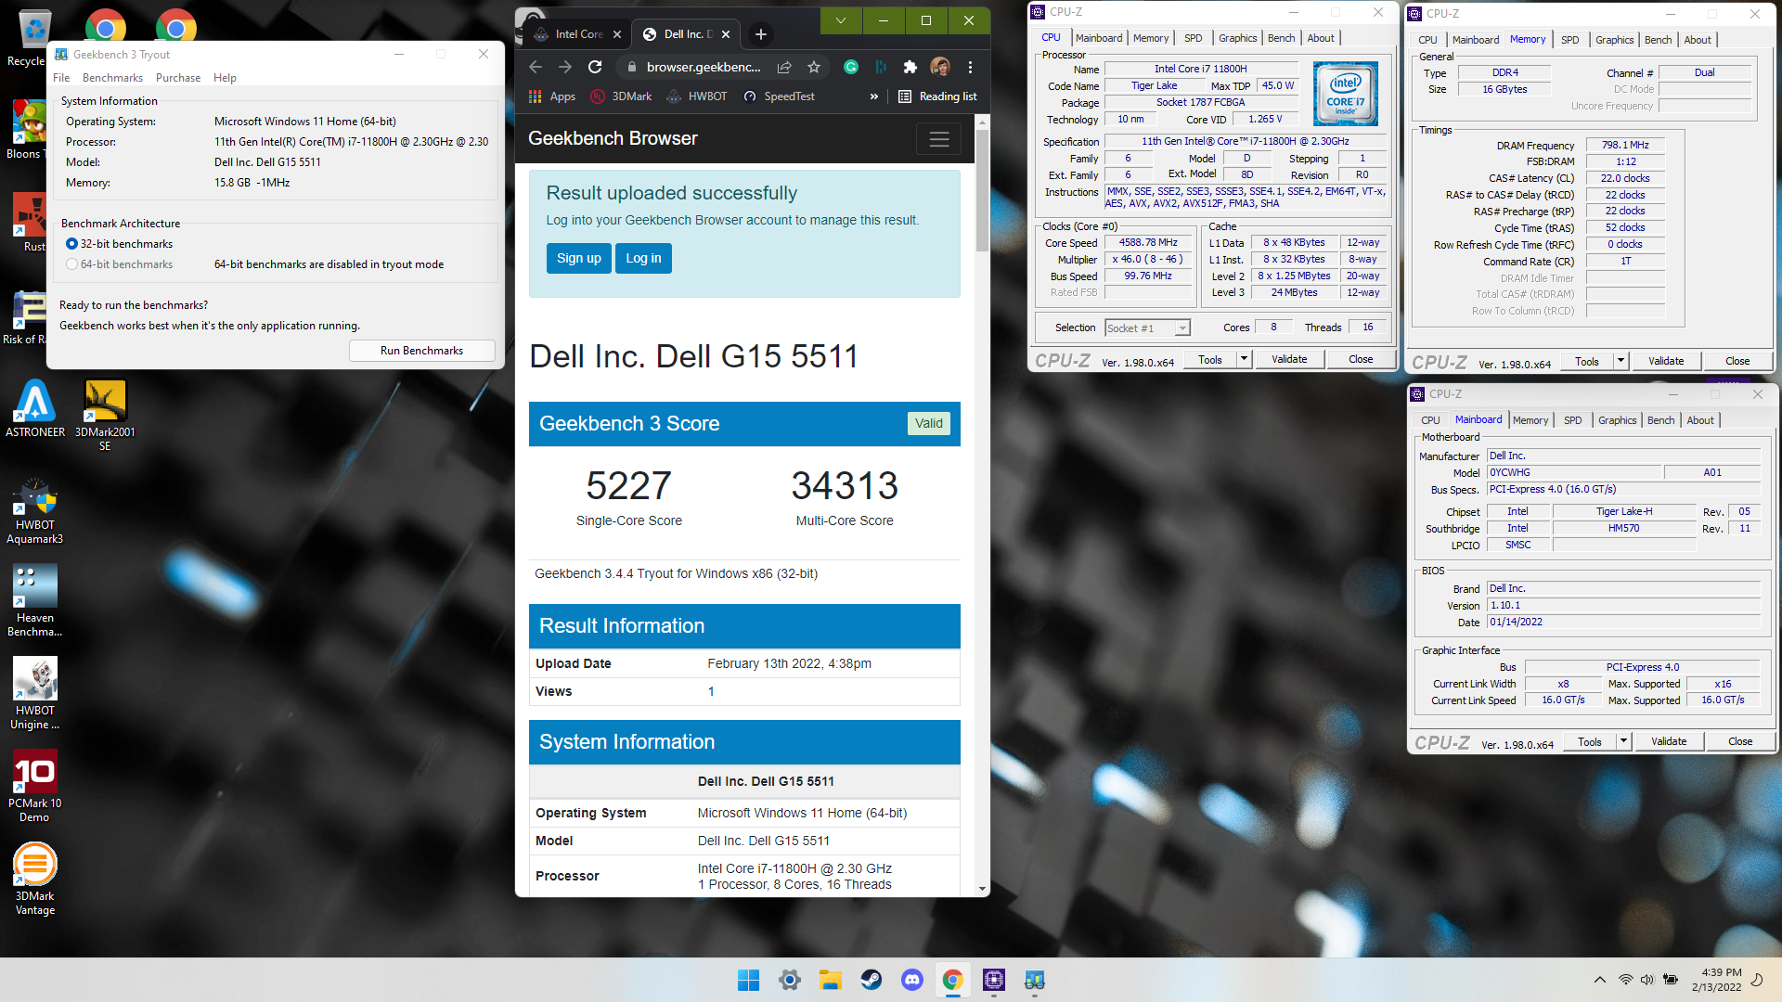The image size is (1782, 1002).
Task: Open Tools dropdown arrow in Mainboard CPU-Z window
Action: [1623, 741]
